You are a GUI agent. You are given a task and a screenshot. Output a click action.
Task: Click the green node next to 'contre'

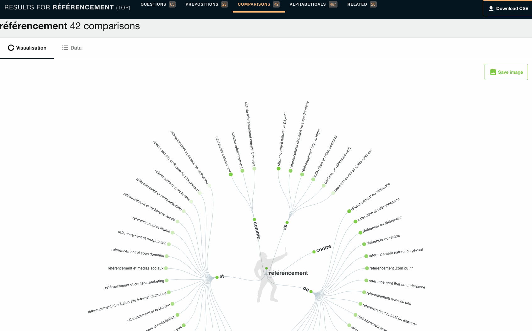point(314,252)
